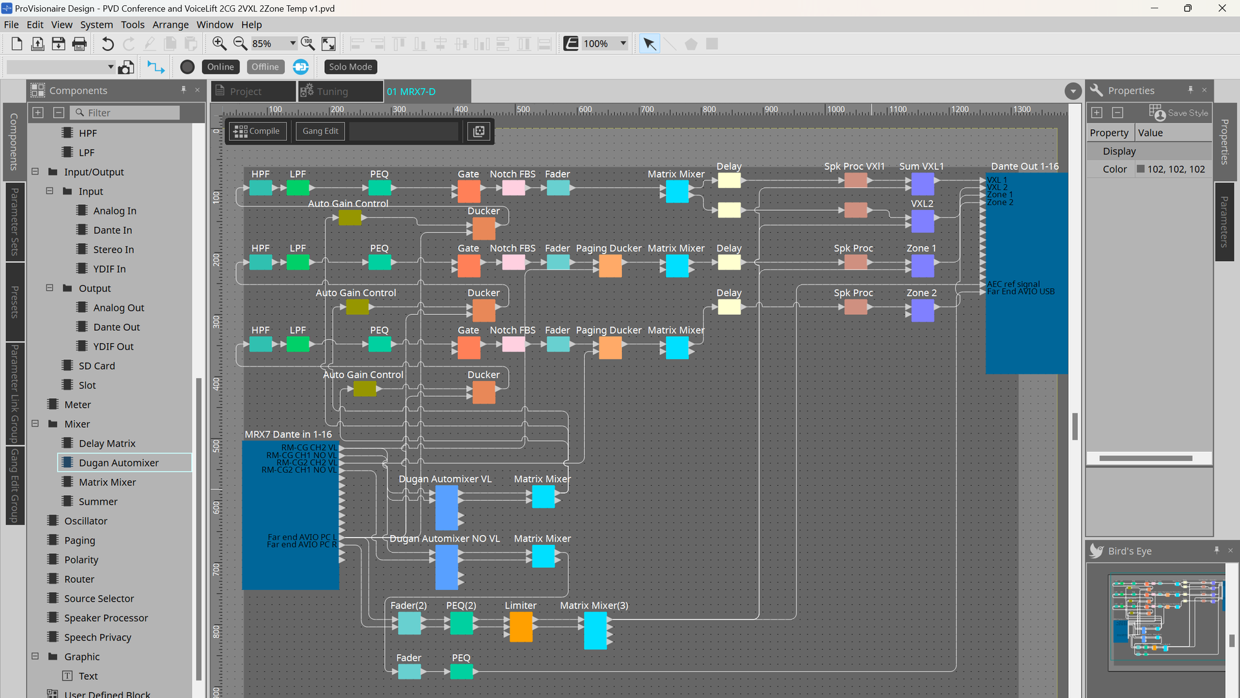Viewport: 1240px width, 698px height.
Task: Click the Gang Edit button
Action: coord(320,131)
